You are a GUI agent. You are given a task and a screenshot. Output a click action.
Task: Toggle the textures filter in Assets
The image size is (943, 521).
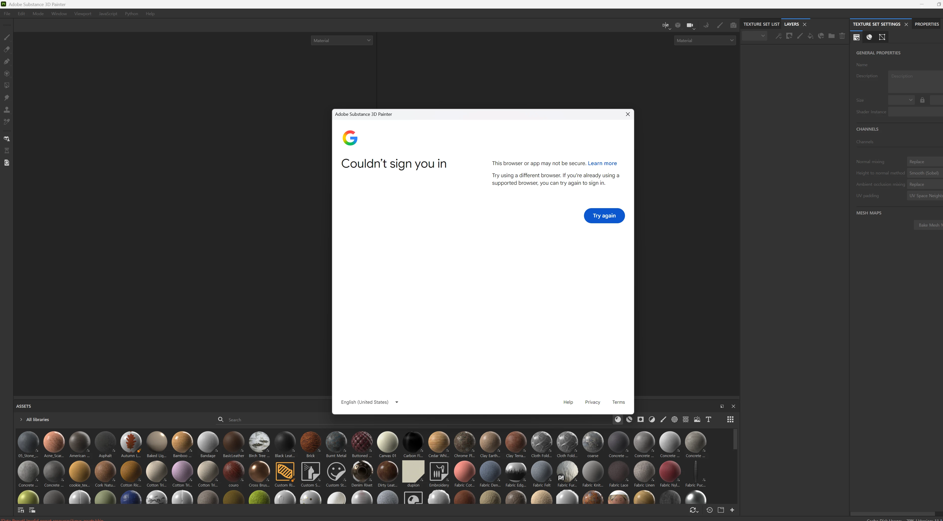point(686,420)
